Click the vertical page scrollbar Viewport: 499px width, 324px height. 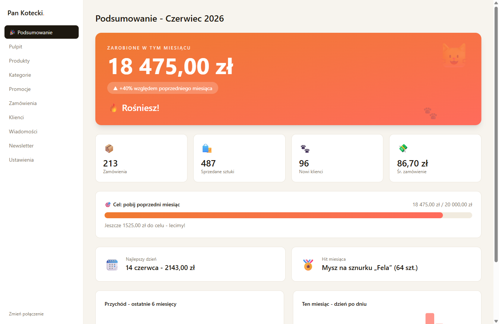(x=496, y=134)
